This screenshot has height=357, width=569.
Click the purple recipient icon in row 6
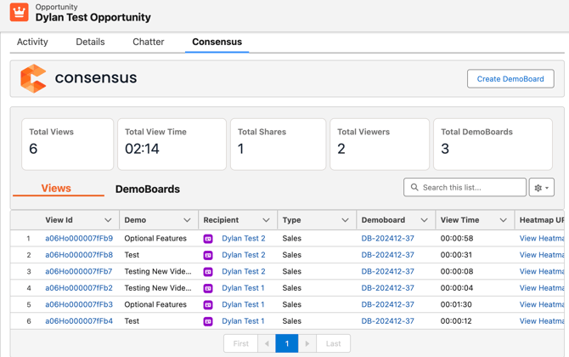click(208, 321)
